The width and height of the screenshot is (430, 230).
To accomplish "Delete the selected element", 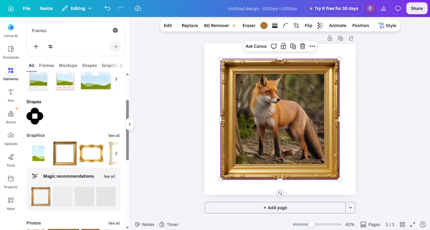I will click(x=302, y=46).
